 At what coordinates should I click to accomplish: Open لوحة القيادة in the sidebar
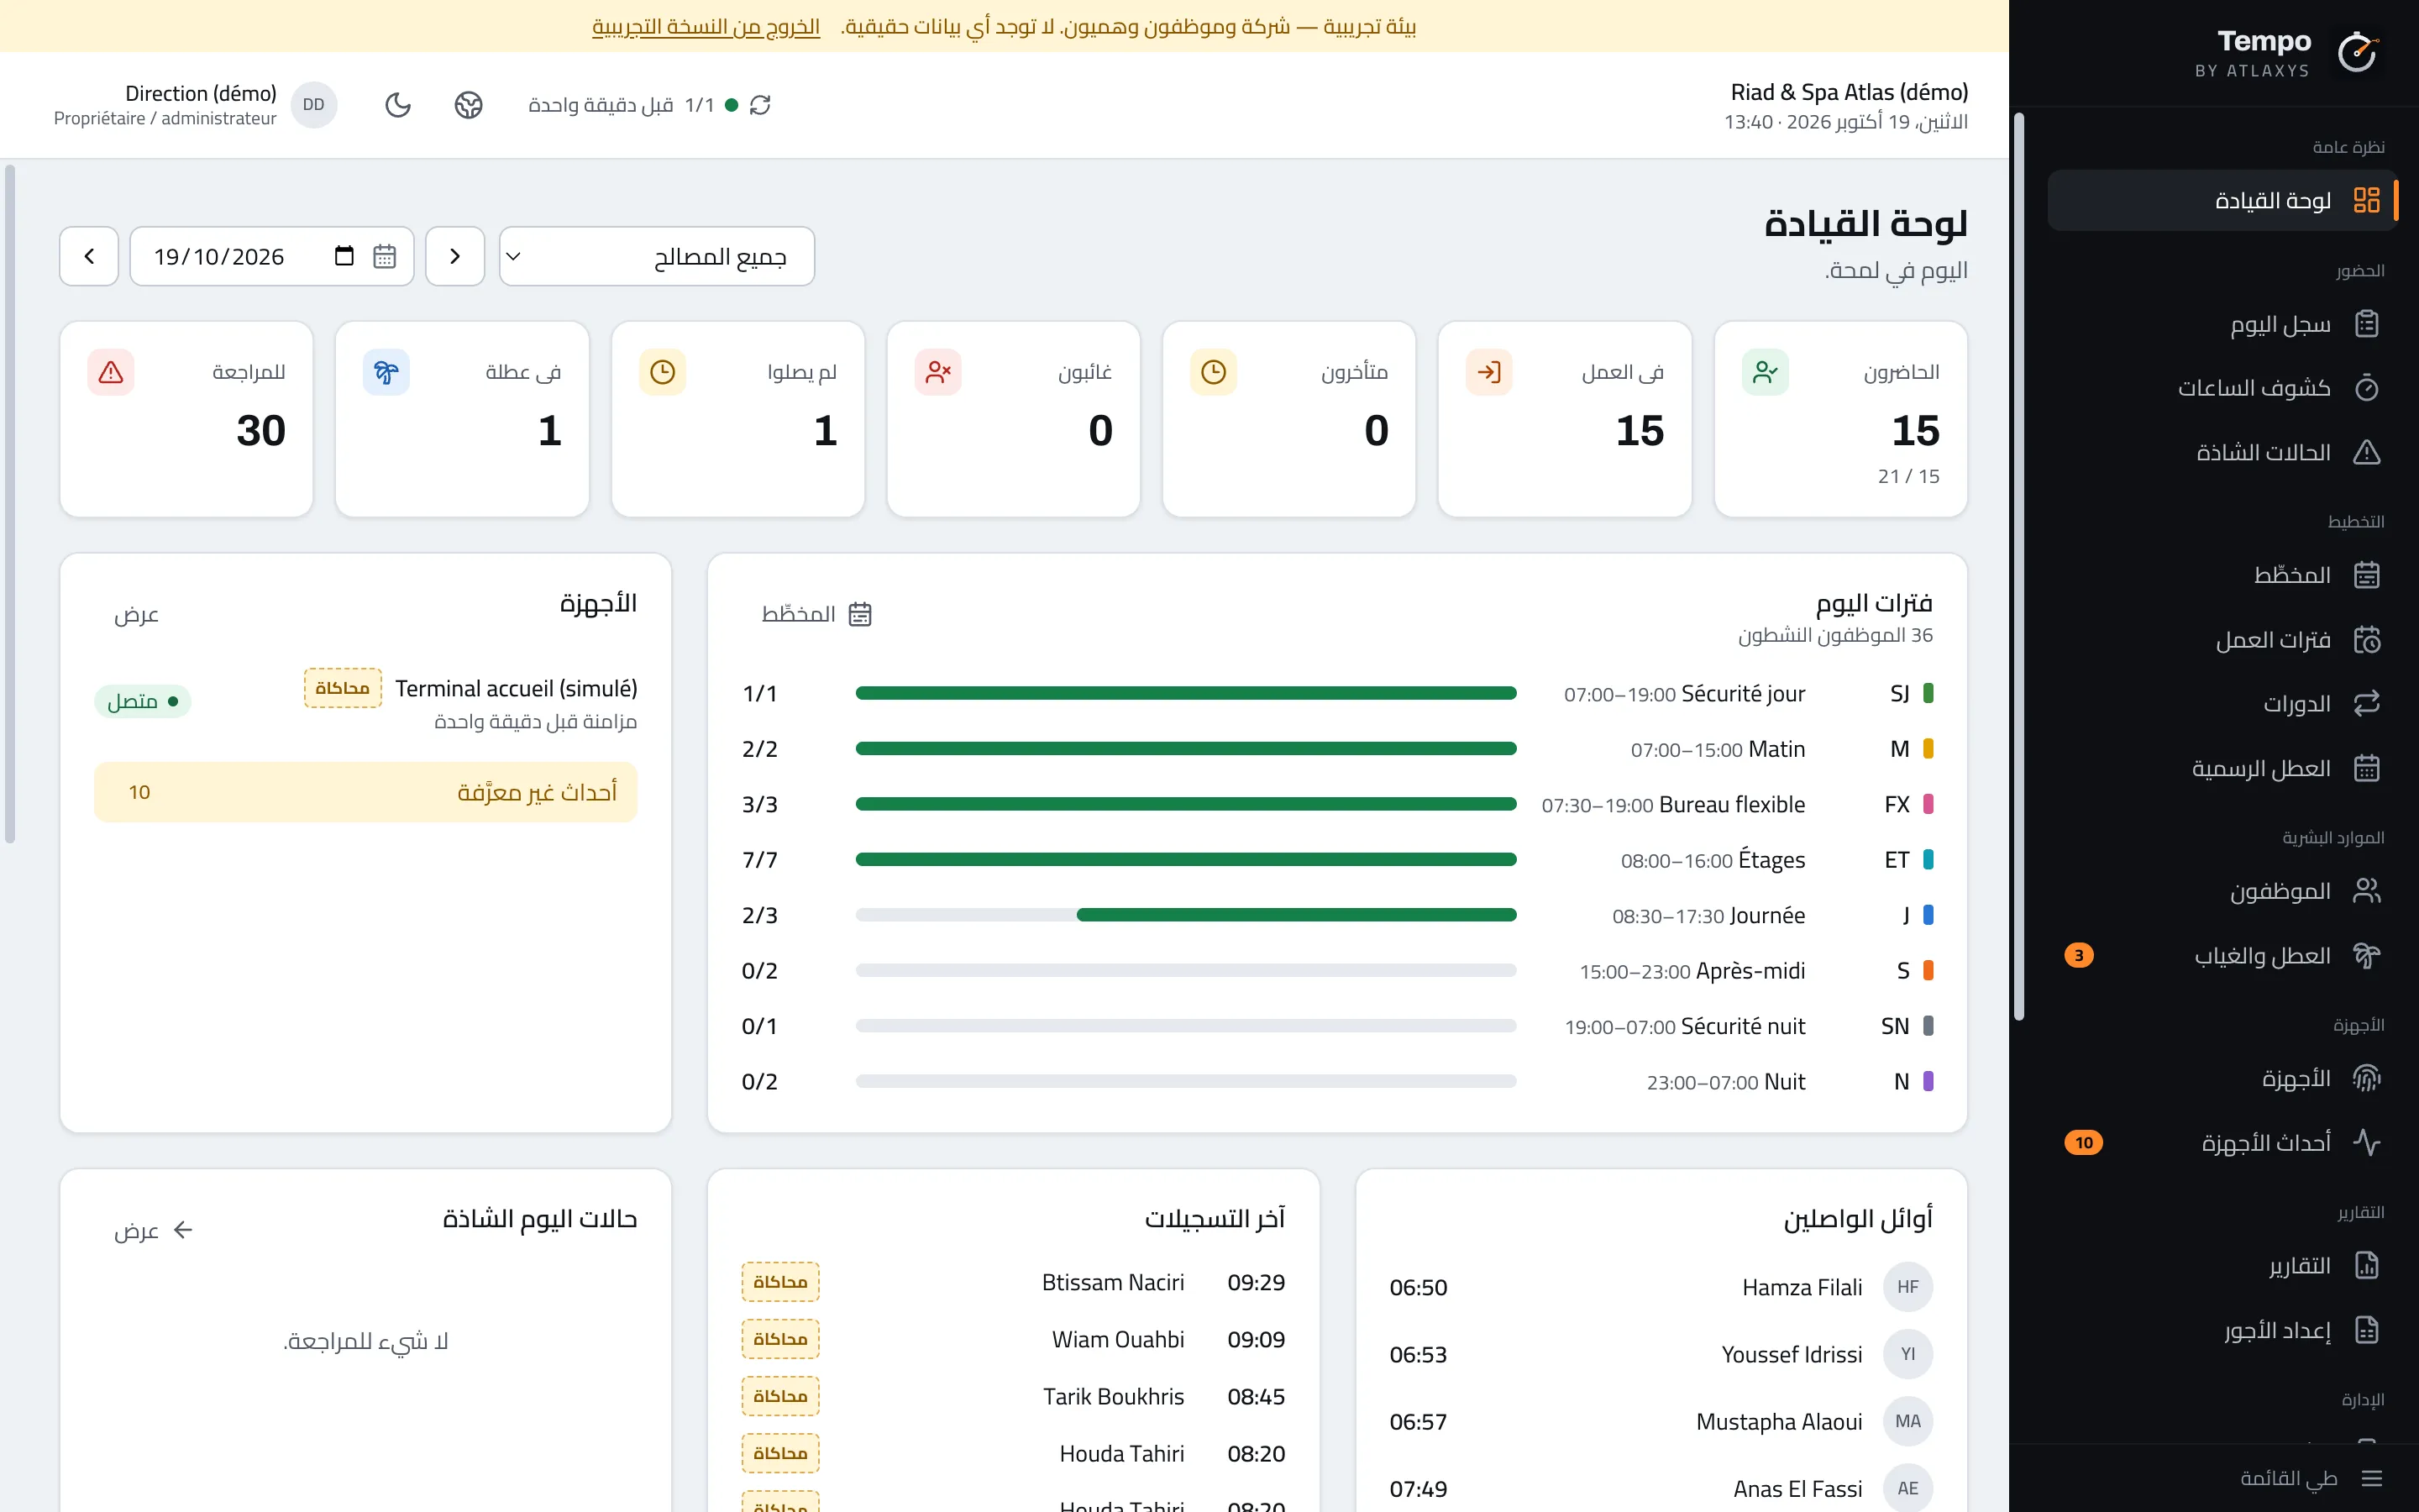click(x=2222, y=201)
